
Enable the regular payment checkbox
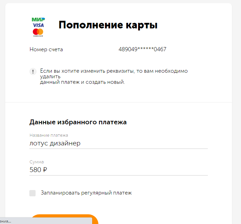coord(32,193)
